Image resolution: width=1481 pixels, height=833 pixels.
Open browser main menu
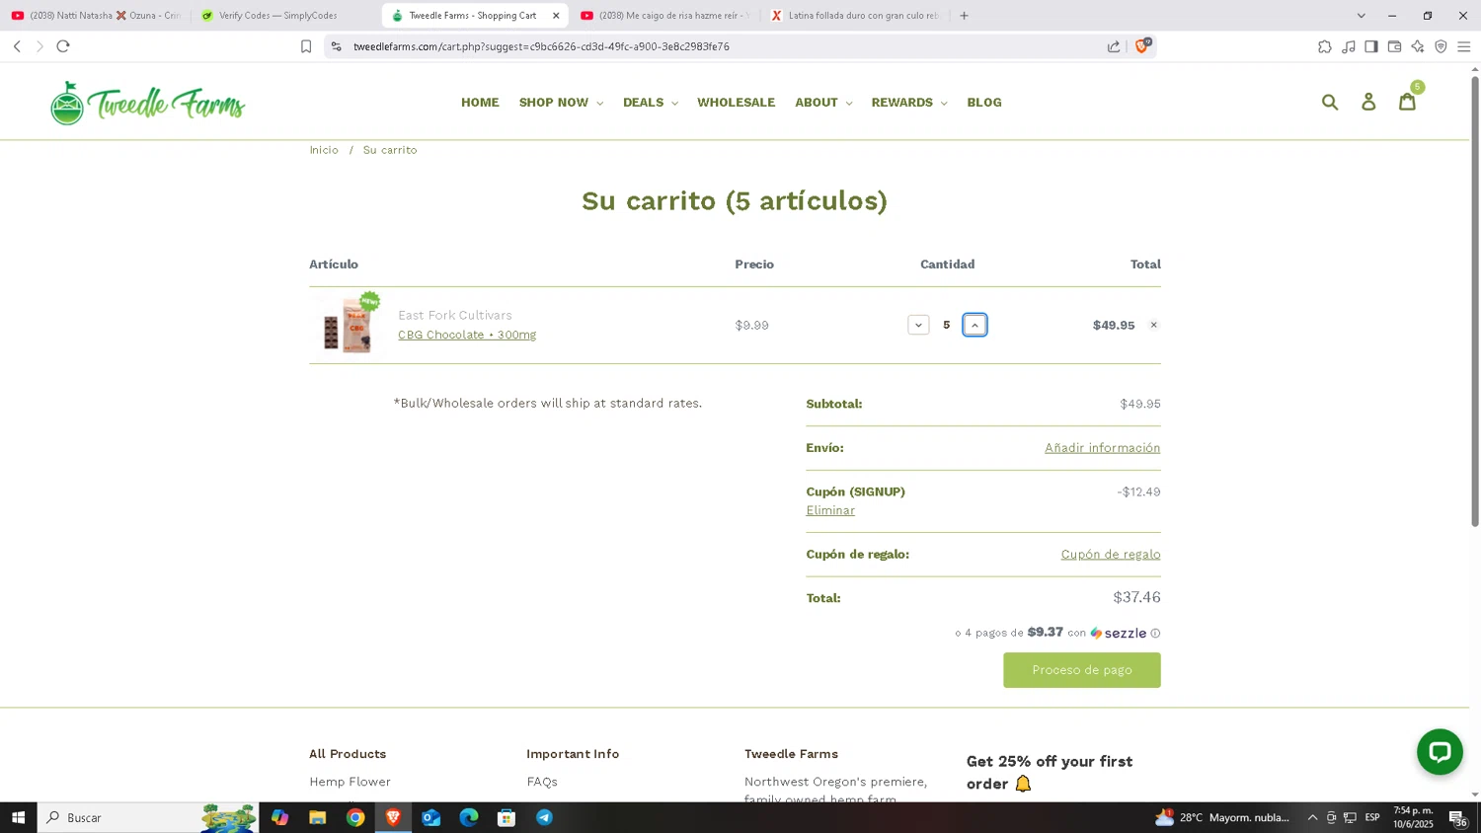(1464, 46)
